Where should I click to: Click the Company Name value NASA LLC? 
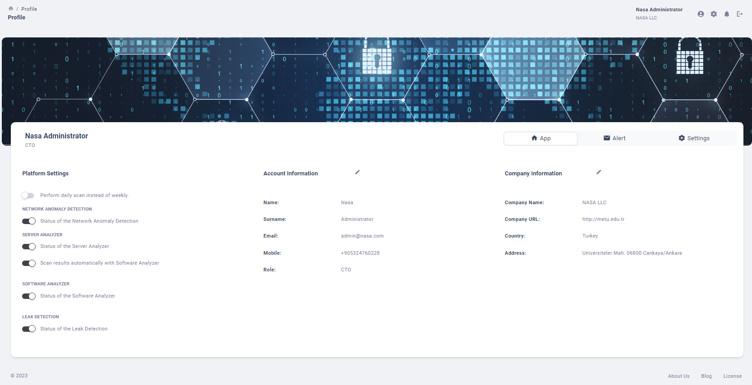tap(594, 202)
